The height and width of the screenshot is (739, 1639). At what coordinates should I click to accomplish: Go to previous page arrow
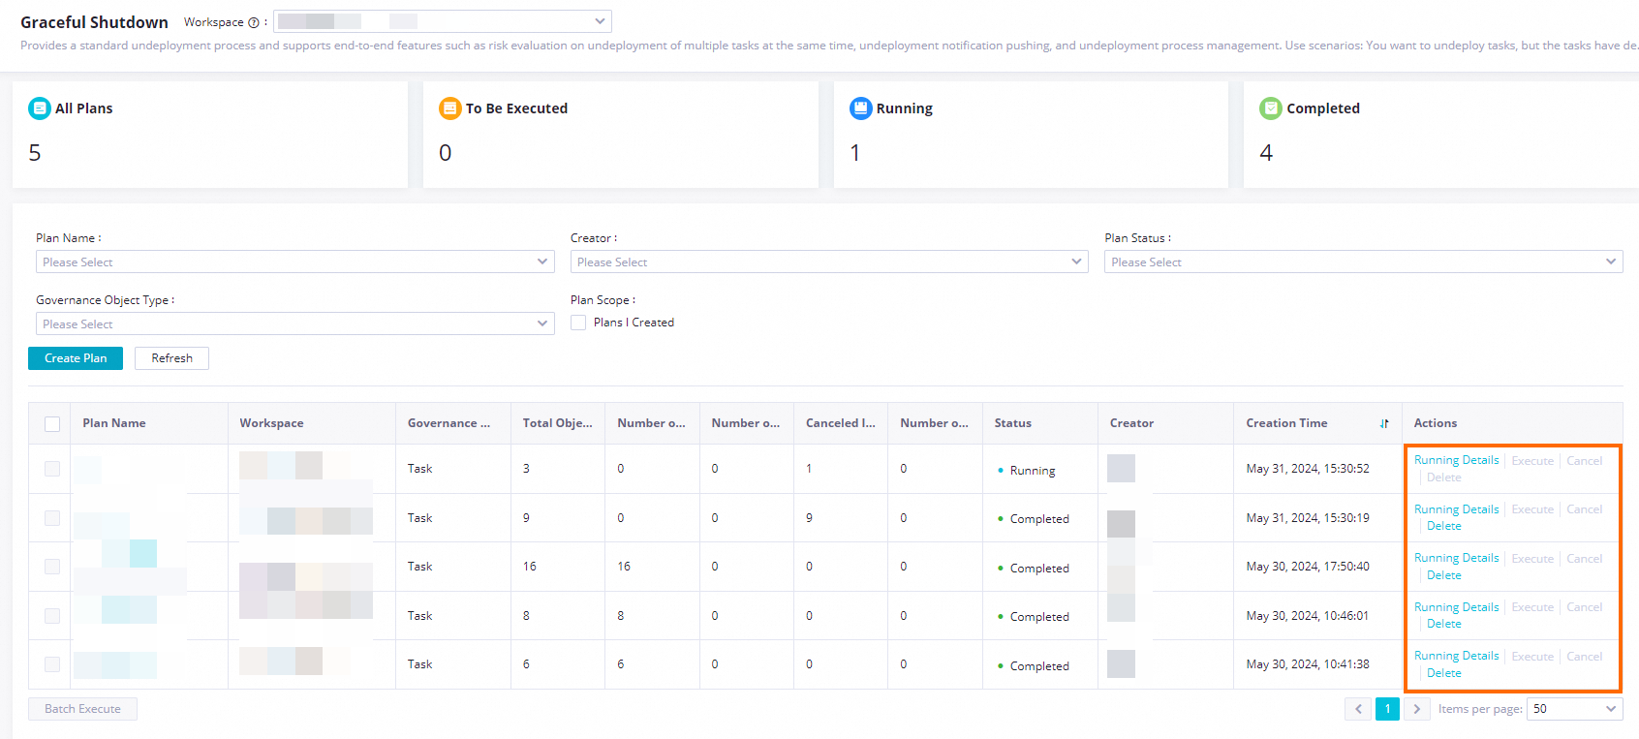tap(1358, 709)
